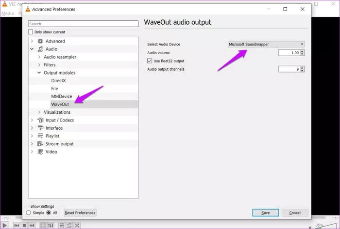Open Media menu in VLC window
340x229 pixels.
coord(8,14)
